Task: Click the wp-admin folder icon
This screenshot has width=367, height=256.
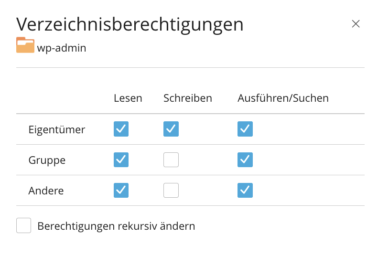Action: [25, 45]
